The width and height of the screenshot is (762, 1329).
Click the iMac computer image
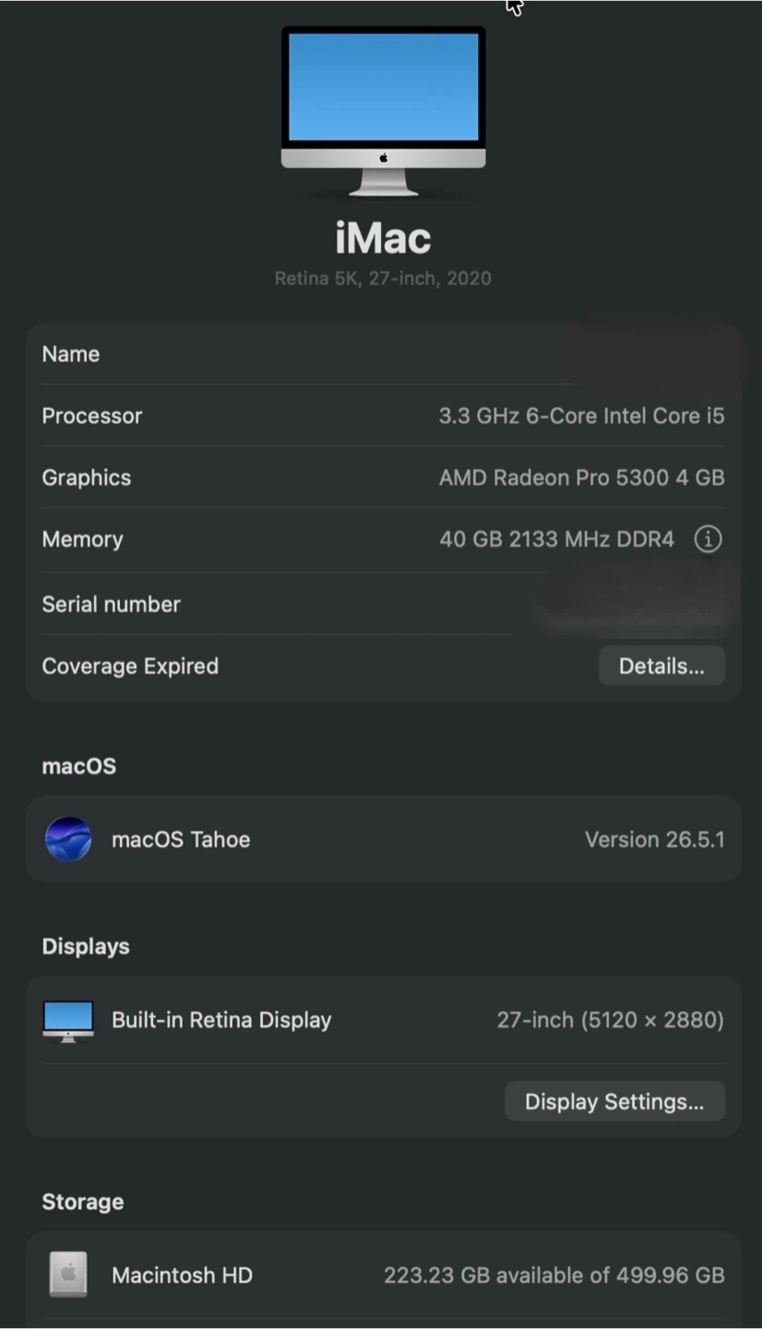point(383,111)
